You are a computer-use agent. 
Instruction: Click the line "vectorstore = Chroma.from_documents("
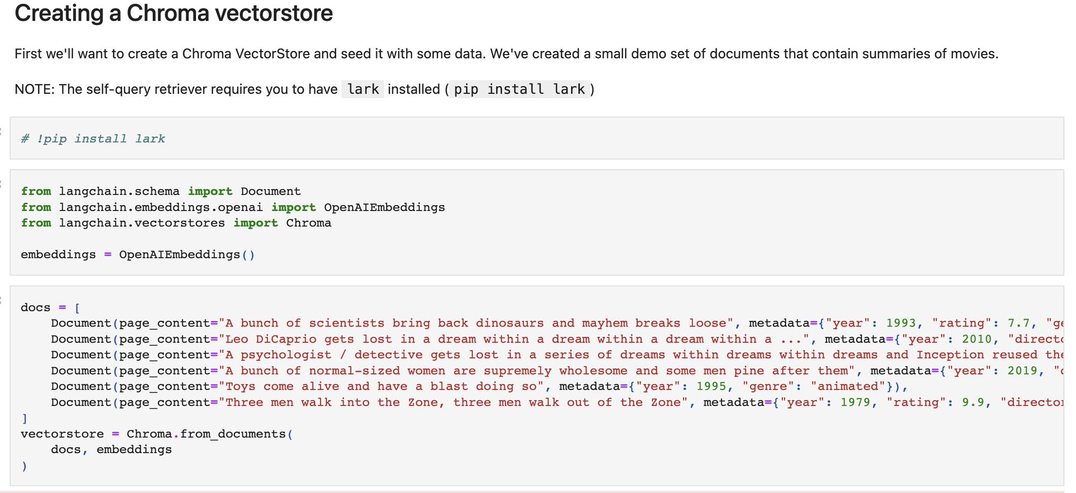(157, 434)
